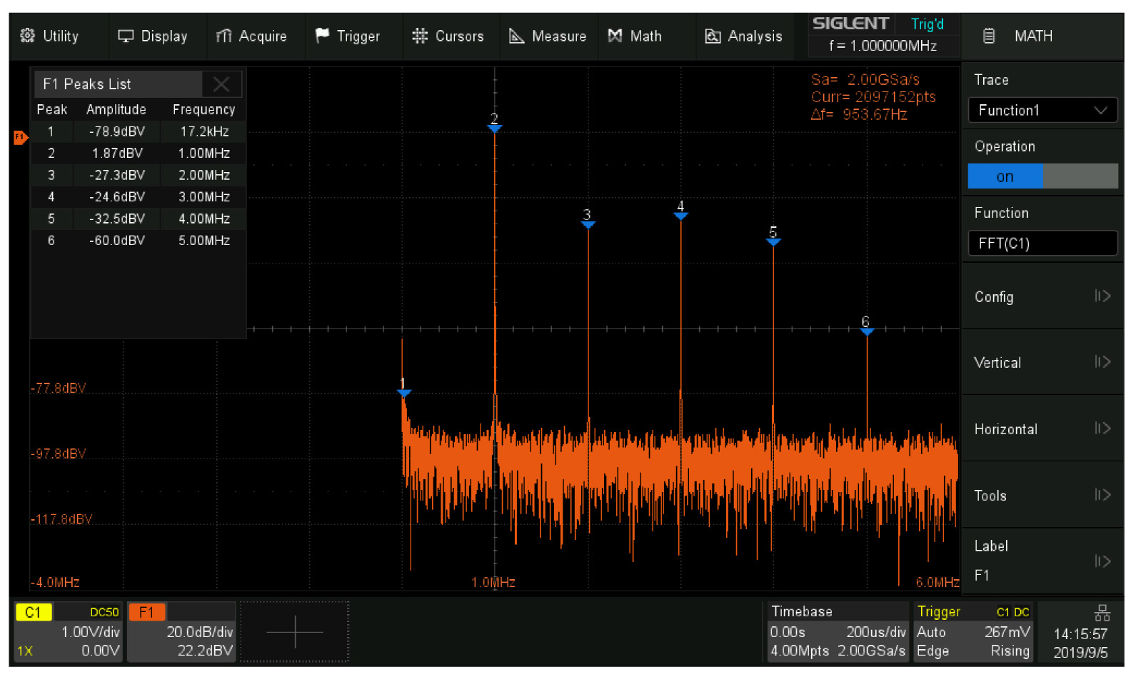Open the Trigger settings box

tap(972, 632)
